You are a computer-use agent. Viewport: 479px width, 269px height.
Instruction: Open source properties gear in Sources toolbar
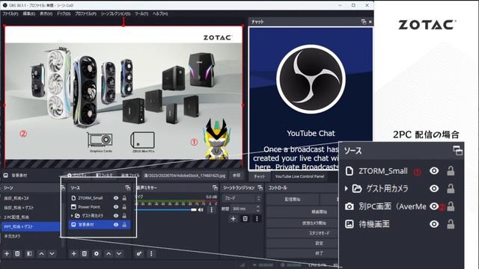[97, 253]
